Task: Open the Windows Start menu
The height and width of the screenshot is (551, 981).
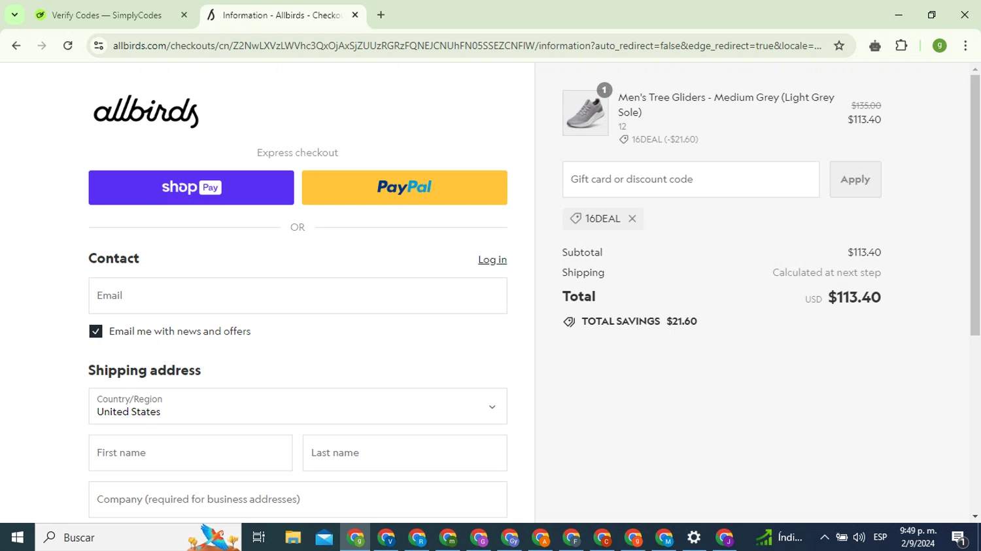Action: point(17,537)
